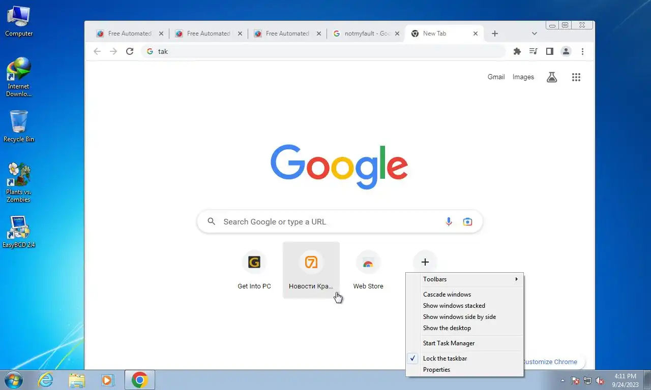Image resolution: width=651 pixels, height=390 pixels.
Task: Show hidden system tray icons
Action: pos(563,380)
